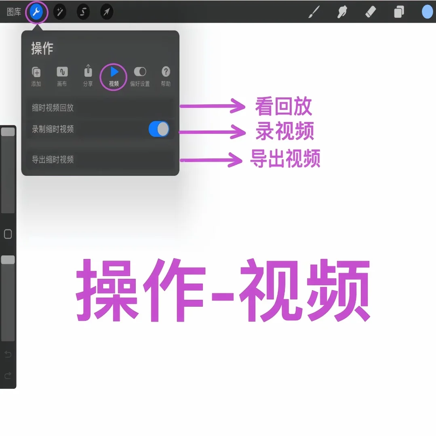Disable the 录制缩时视频 recording toggle

tap(158, 129)
